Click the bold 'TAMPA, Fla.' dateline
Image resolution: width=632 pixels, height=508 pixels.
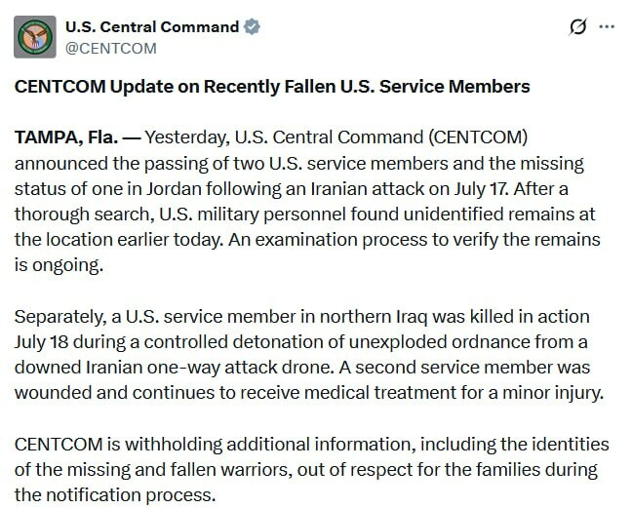66,137
